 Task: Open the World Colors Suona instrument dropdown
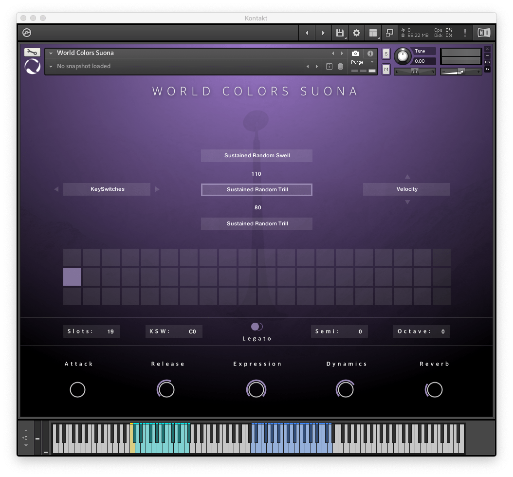(51, 54)
